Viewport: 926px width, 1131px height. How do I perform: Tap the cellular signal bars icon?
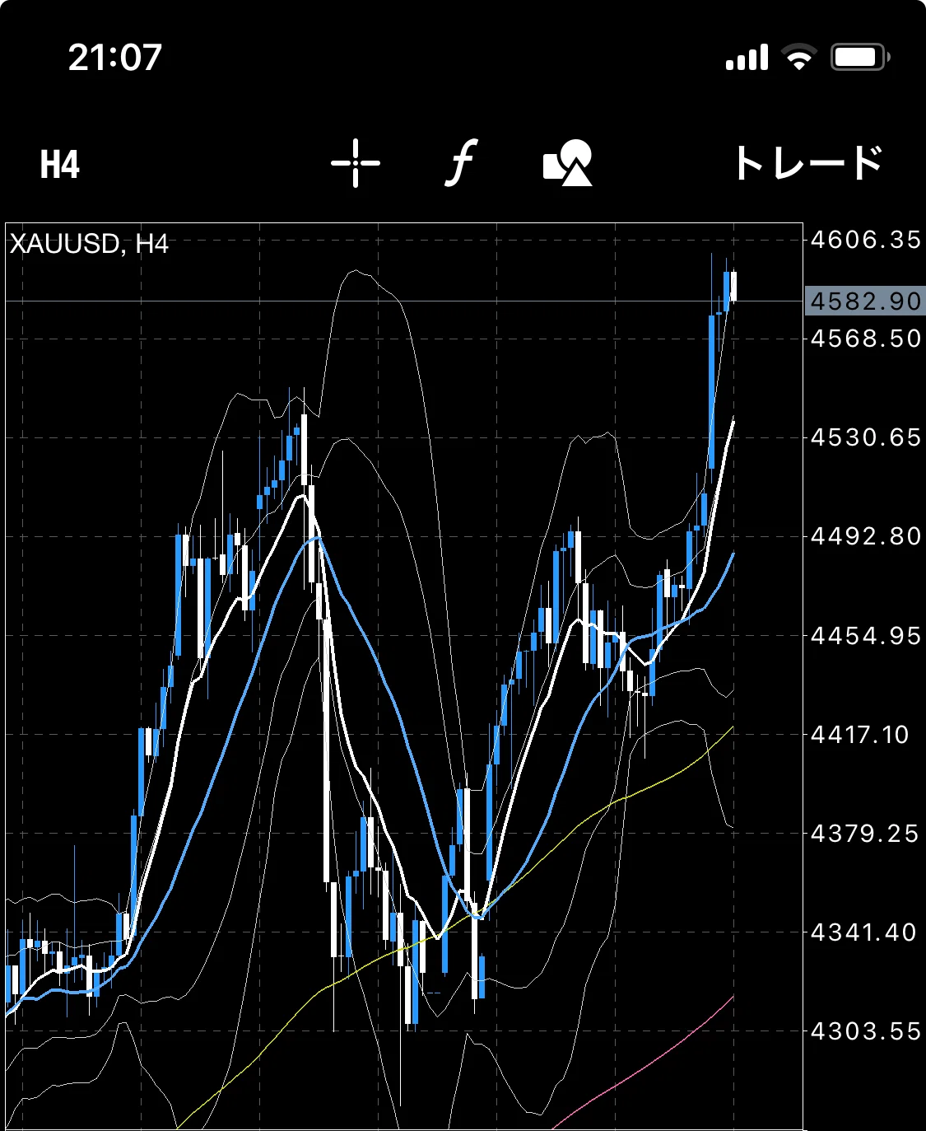coord(747,58)
